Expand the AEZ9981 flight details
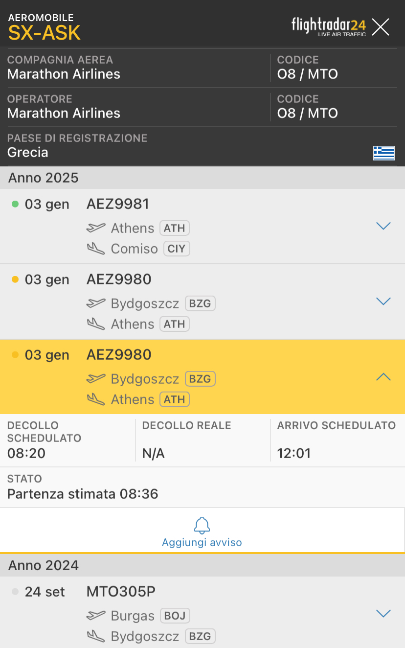Image resolution: width=405 pixels, height=648 pixels. tap(383, 226)
